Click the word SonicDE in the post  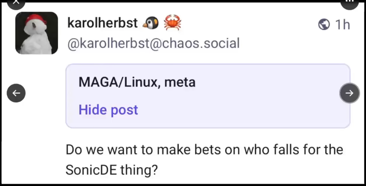click(89, 169)
